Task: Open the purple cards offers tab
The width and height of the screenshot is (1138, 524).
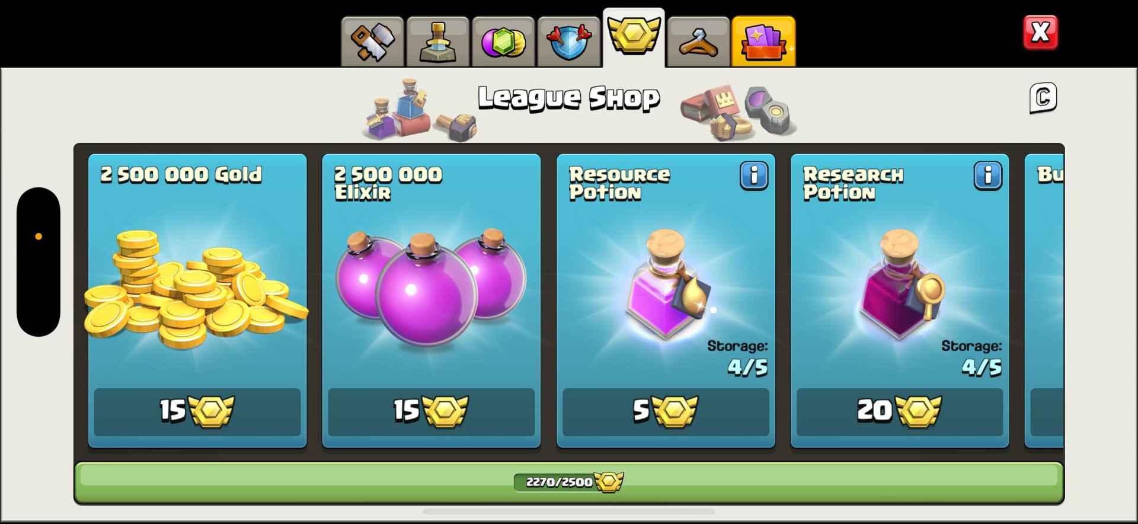Action: 763,41
